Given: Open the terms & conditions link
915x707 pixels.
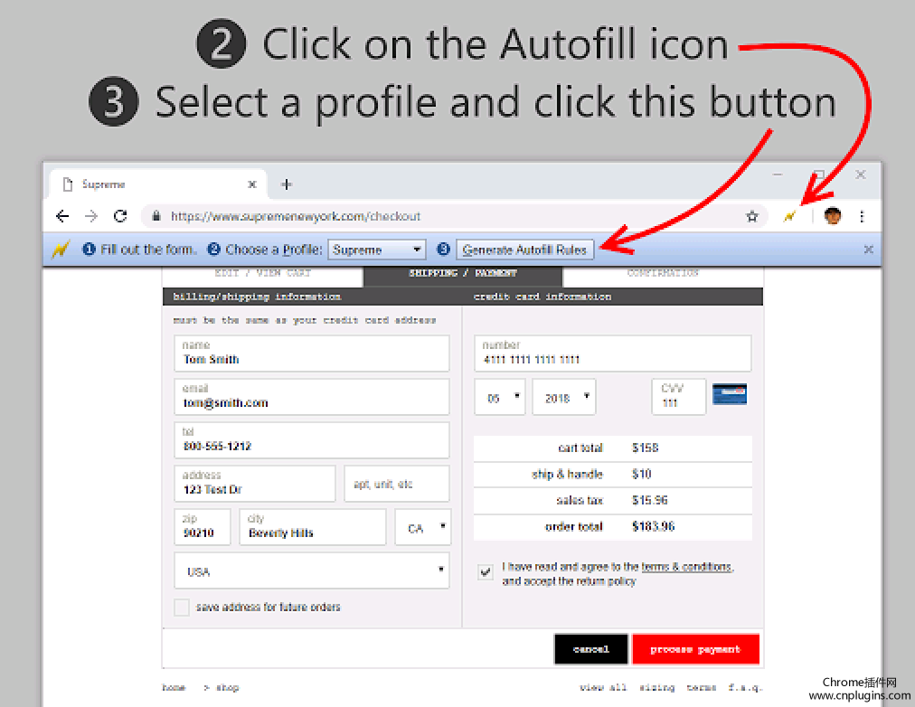Looking at the screenshot, I should click(x=686, y=567).
